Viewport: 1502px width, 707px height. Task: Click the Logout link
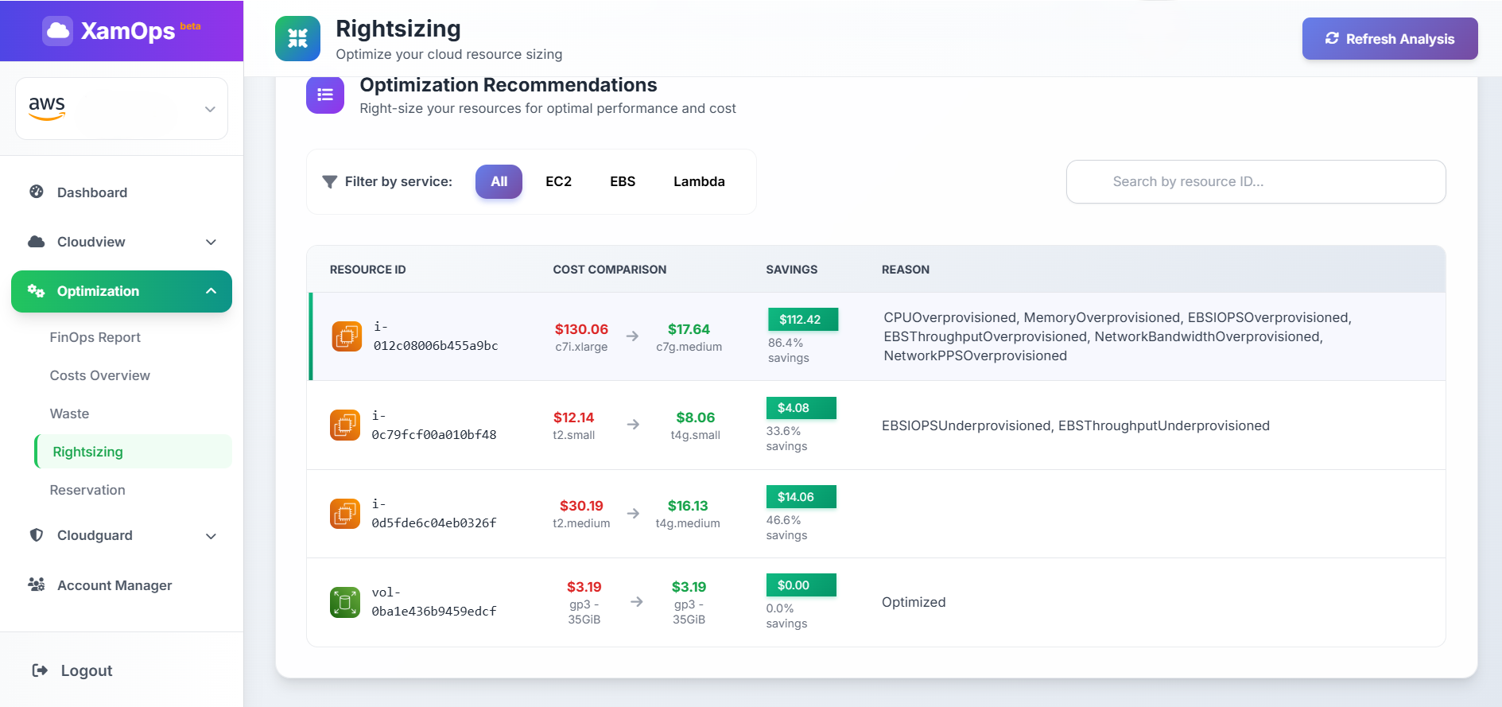(x=73, y=670)
